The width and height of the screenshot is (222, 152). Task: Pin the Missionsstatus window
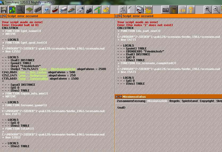point(120,97)
